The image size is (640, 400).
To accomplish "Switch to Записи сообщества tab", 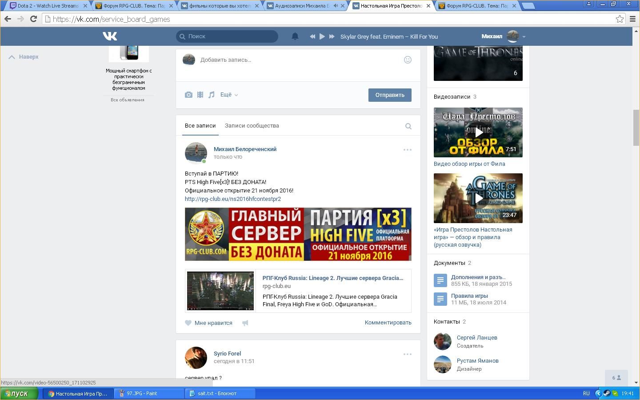I will [x=252, y=126].
